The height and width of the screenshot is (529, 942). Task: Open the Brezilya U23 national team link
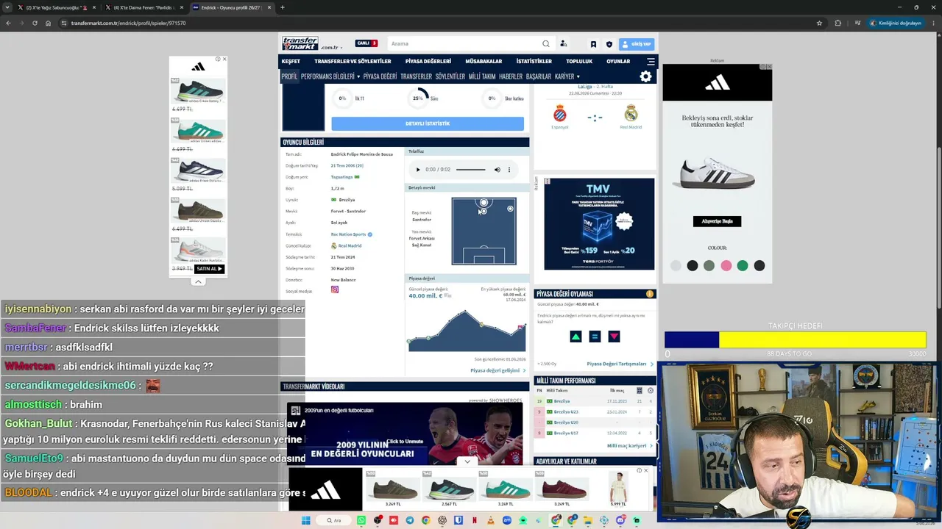point(566,411)
